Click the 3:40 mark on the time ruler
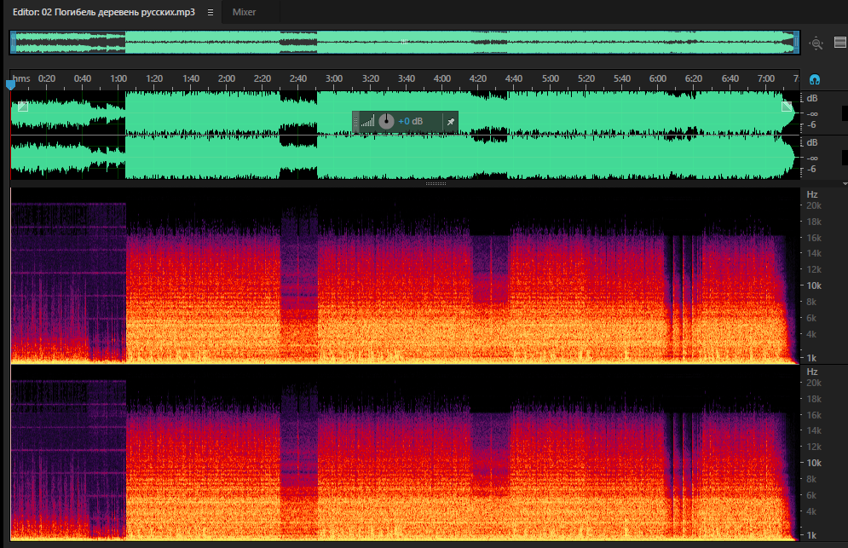 pyautogui.click(x=407, y=78)
